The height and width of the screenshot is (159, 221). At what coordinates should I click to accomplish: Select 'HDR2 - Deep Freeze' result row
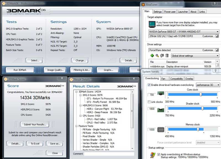pyautogui.click(x=104, y=112)
